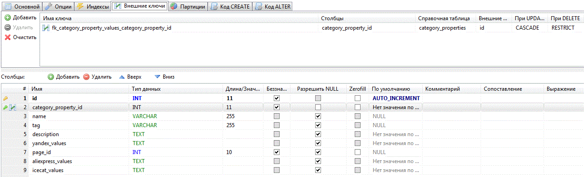Toggle allow NULL for description column
This screenshot has width=584, height=177.
click(x=318, y=134)
